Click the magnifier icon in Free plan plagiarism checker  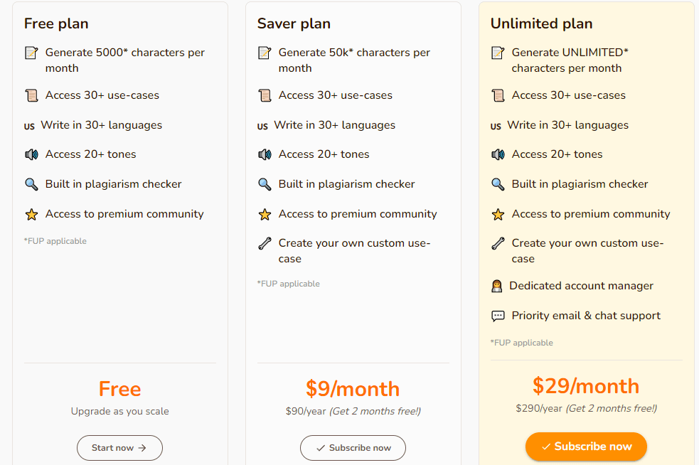[31, 184]
